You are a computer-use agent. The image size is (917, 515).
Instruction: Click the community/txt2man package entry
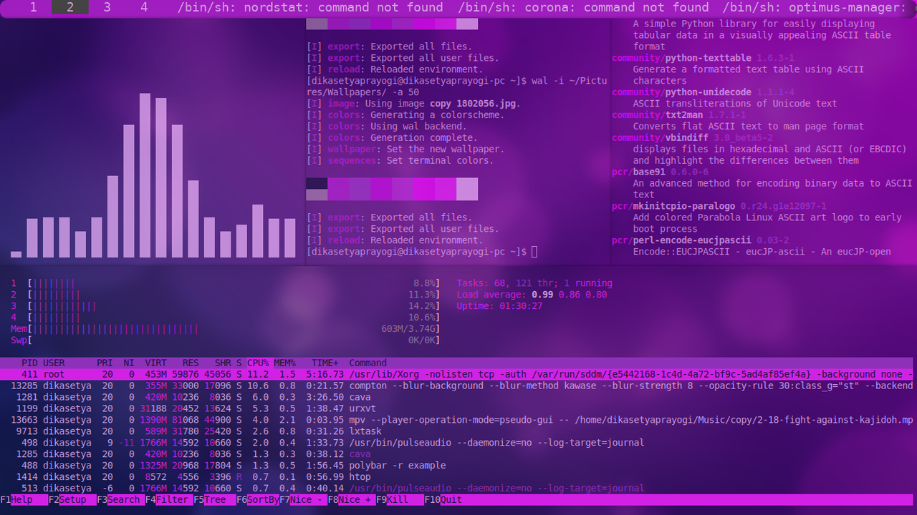click(x=678, y=115)
